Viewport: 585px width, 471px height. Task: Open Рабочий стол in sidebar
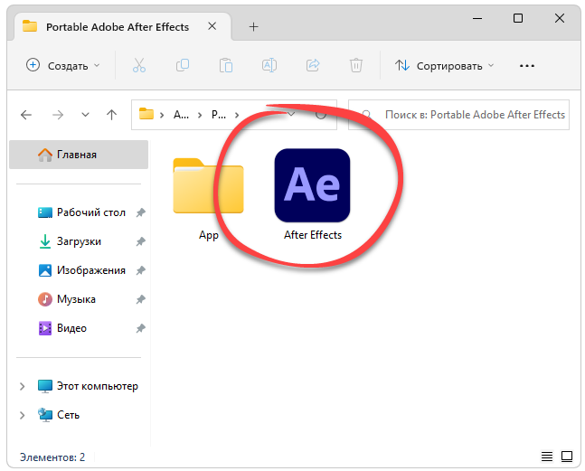(x=91, y=212)
